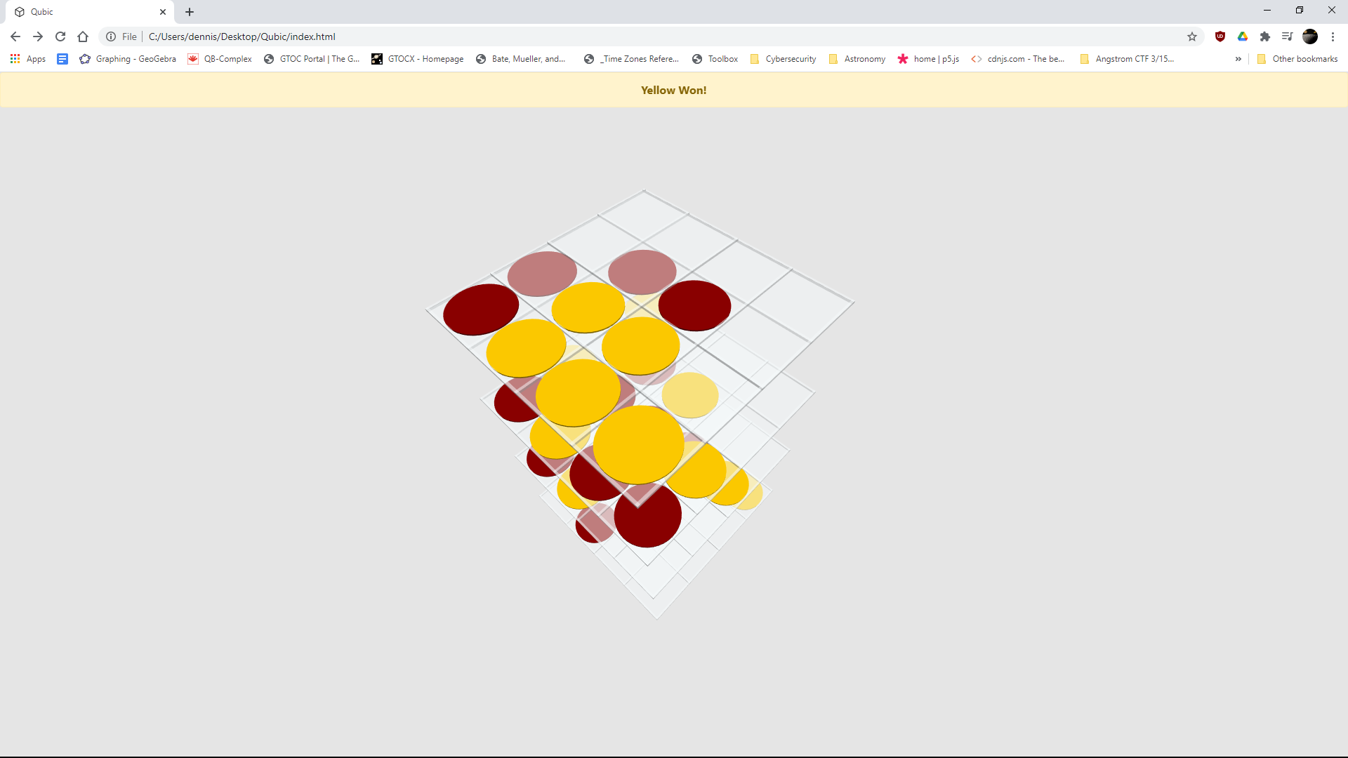Click the profile avatar icon
Viewport: 1348px width, 758px height.
[1310, 36]
